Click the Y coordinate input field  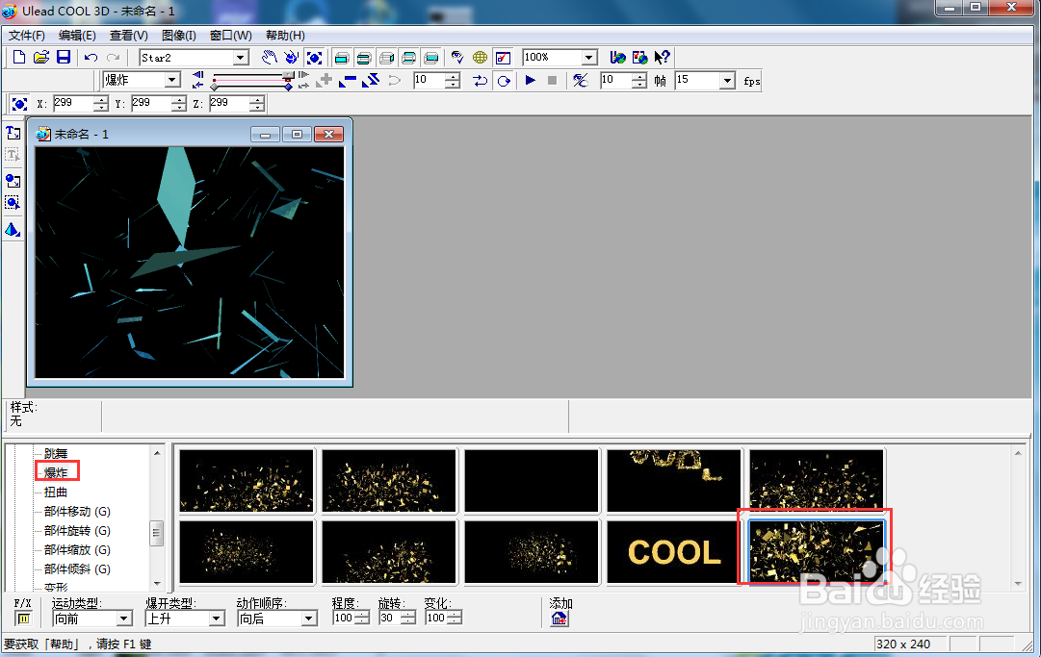(x=150, y=104)
